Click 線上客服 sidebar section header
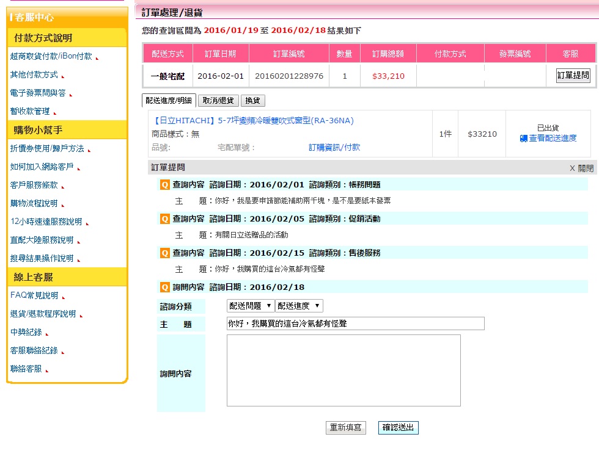Image resolution: width=599 pixels, height=462 pixels. (67, 277)
